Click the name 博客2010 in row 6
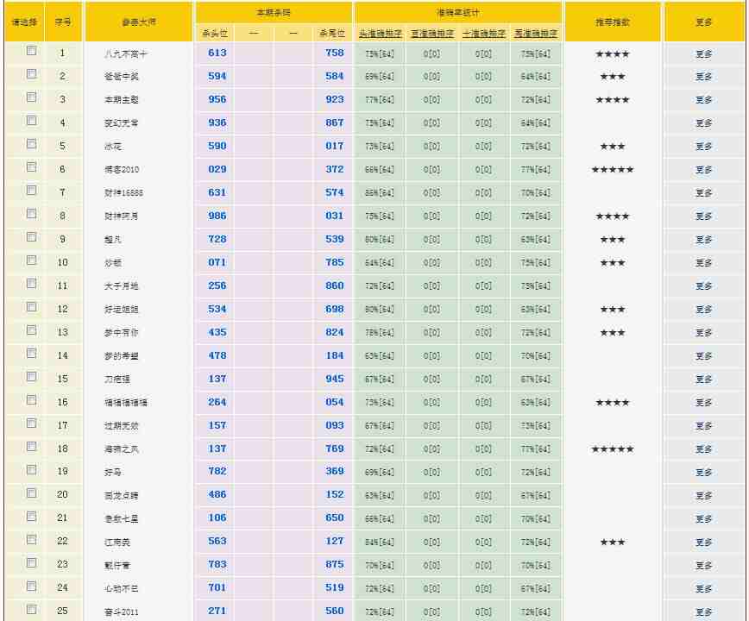This screenshot has width=749, height=621. tap(122, 170)
